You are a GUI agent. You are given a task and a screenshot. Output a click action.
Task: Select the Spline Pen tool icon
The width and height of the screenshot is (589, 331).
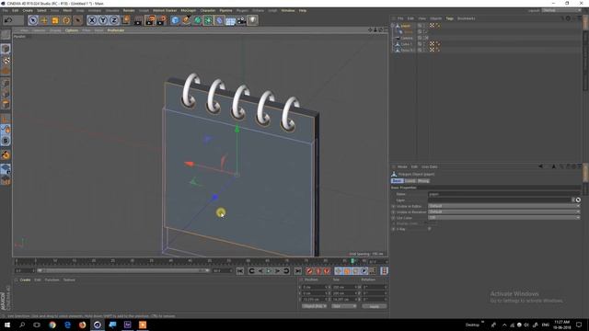point(186,20)
